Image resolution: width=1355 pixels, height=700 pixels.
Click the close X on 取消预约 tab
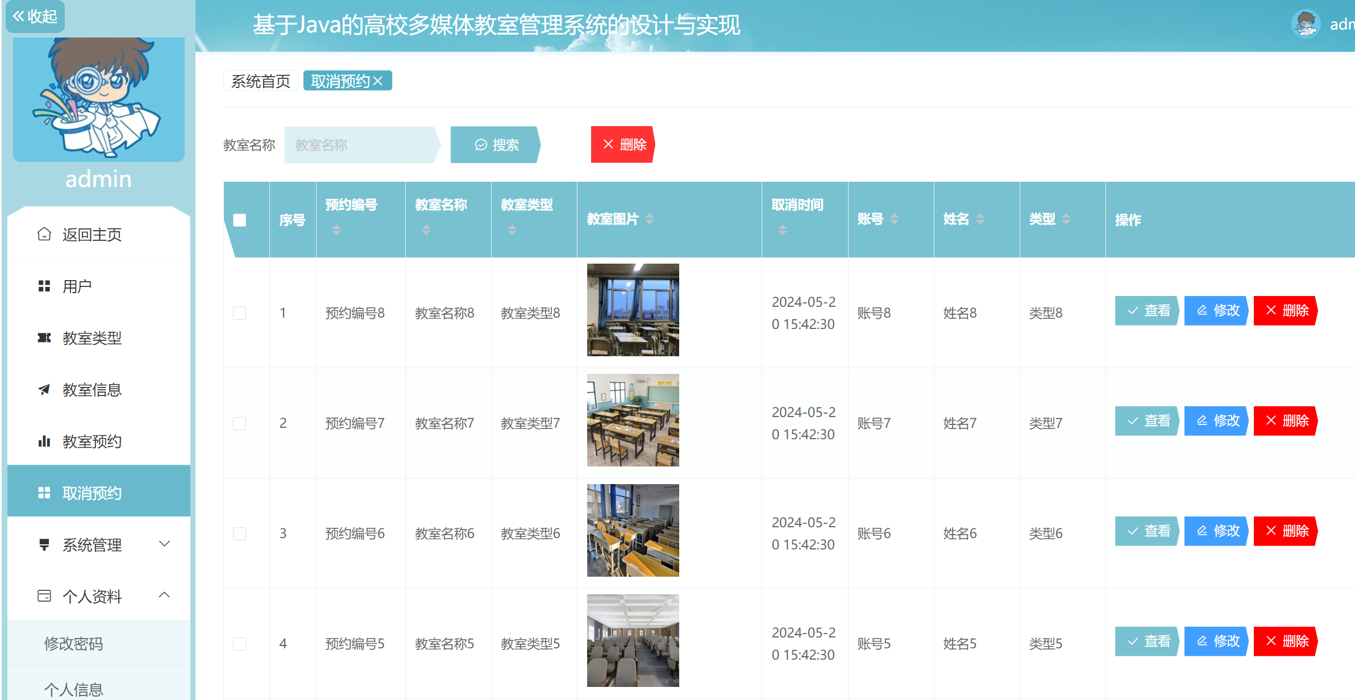[x=378, y=81]
